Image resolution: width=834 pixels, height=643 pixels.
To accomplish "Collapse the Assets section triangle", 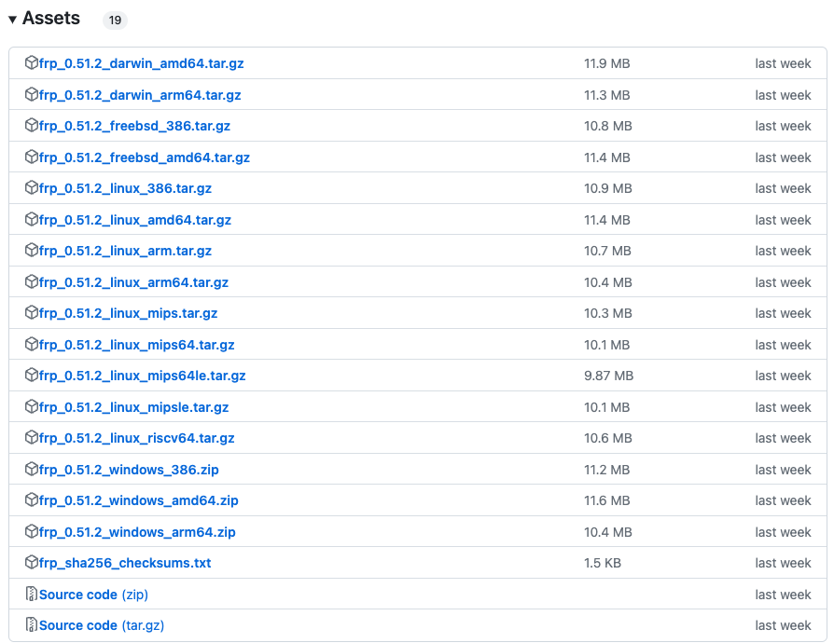I will (13, 20).
